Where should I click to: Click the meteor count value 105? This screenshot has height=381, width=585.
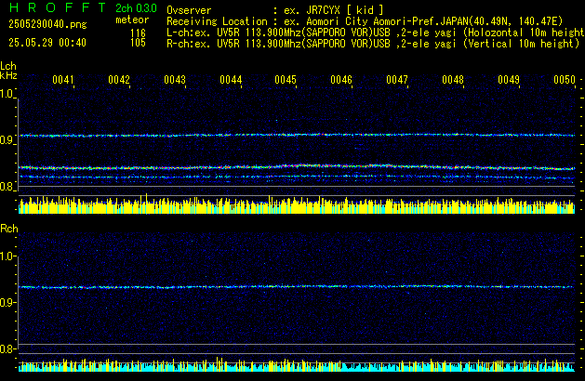click(x=138, y=43)
